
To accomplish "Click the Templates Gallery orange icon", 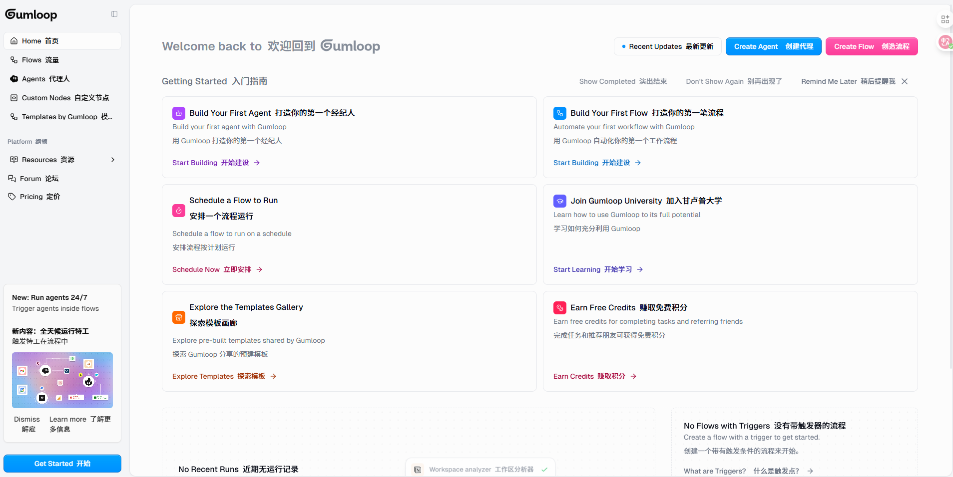I will coord(178,317).
